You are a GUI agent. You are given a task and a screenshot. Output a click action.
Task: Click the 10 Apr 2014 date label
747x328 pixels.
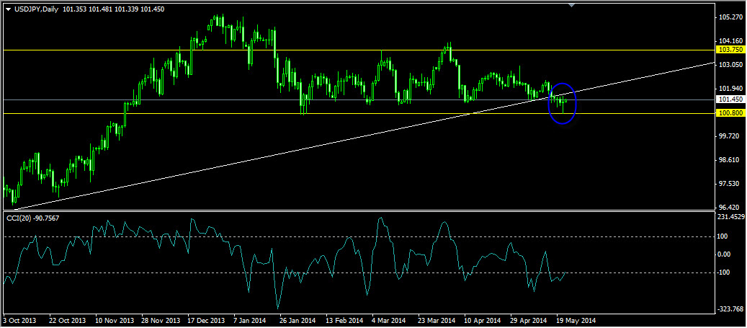pos(483,320)
